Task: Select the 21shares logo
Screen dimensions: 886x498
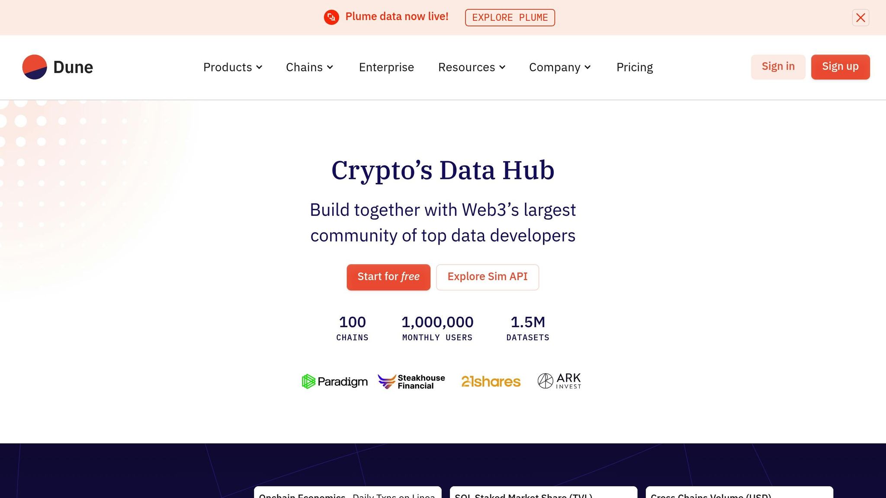Action: click(491, 381)
